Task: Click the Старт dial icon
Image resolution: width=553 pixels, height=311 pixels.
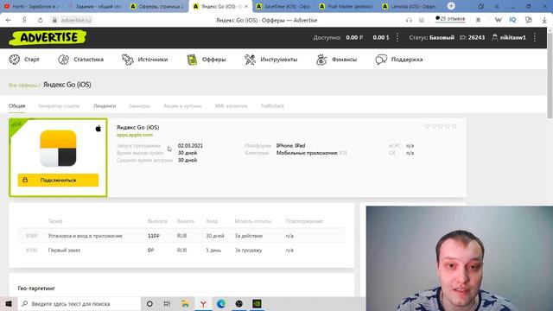Action: pyautogui.click(x=15, y=60)
